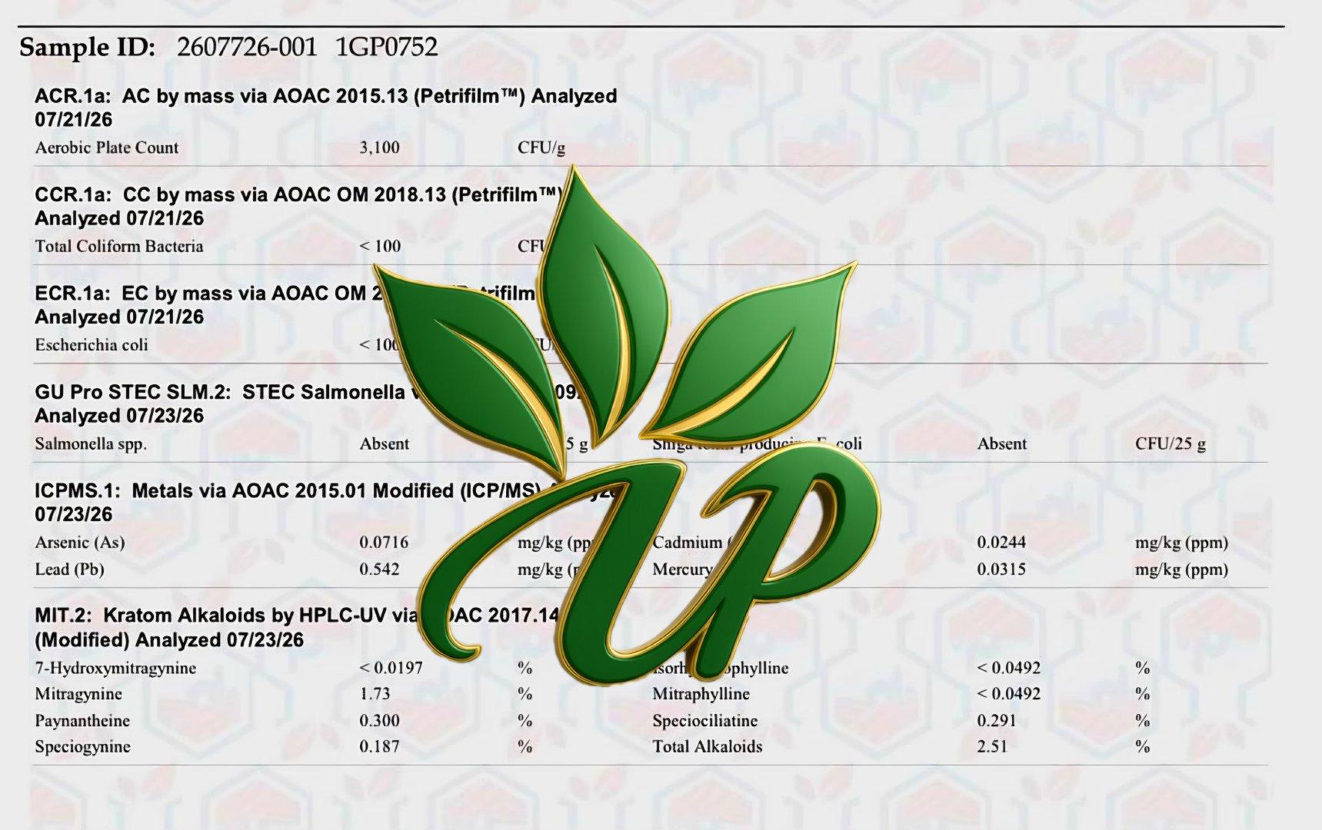This screenshot has width=1322, height=830.
Task: Click the Speciogynine value 0.187
Action: point(379,746)
